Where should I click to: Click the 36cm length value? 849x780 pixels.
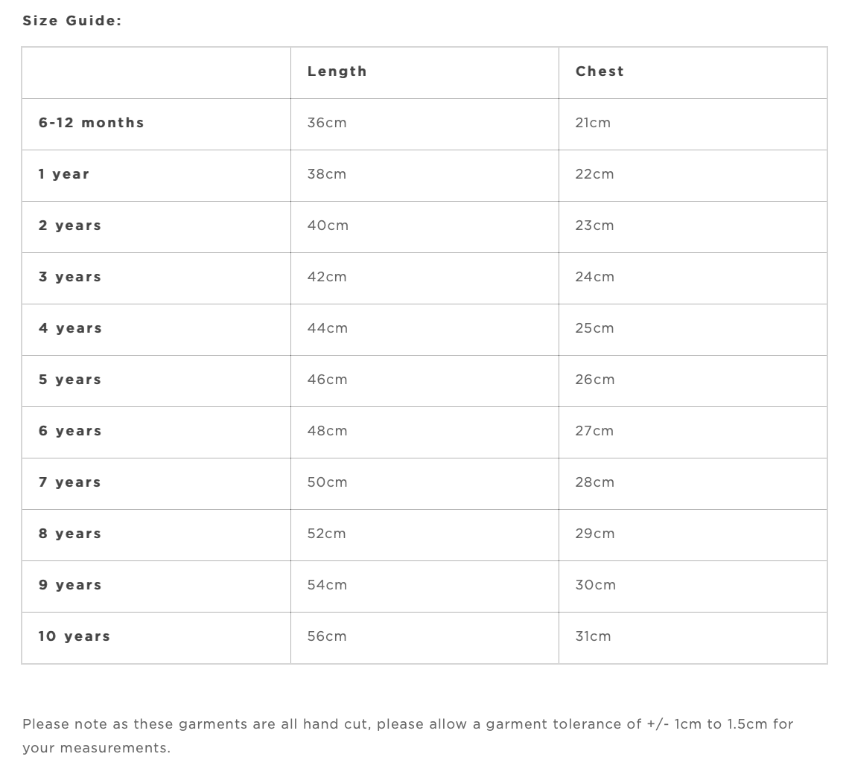[x=327, y=123]
